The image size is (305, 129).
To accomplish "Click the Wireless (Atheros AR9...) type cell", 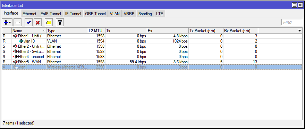I will (67, 67).
